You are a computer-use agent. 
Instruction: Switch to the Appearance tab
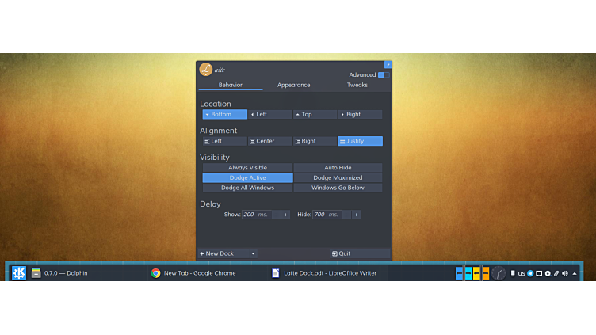(x=293, y=85)
